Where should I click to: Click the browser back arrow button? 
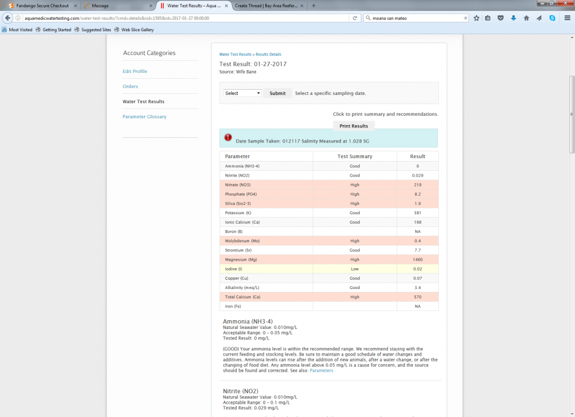click(x=8, y=18)
